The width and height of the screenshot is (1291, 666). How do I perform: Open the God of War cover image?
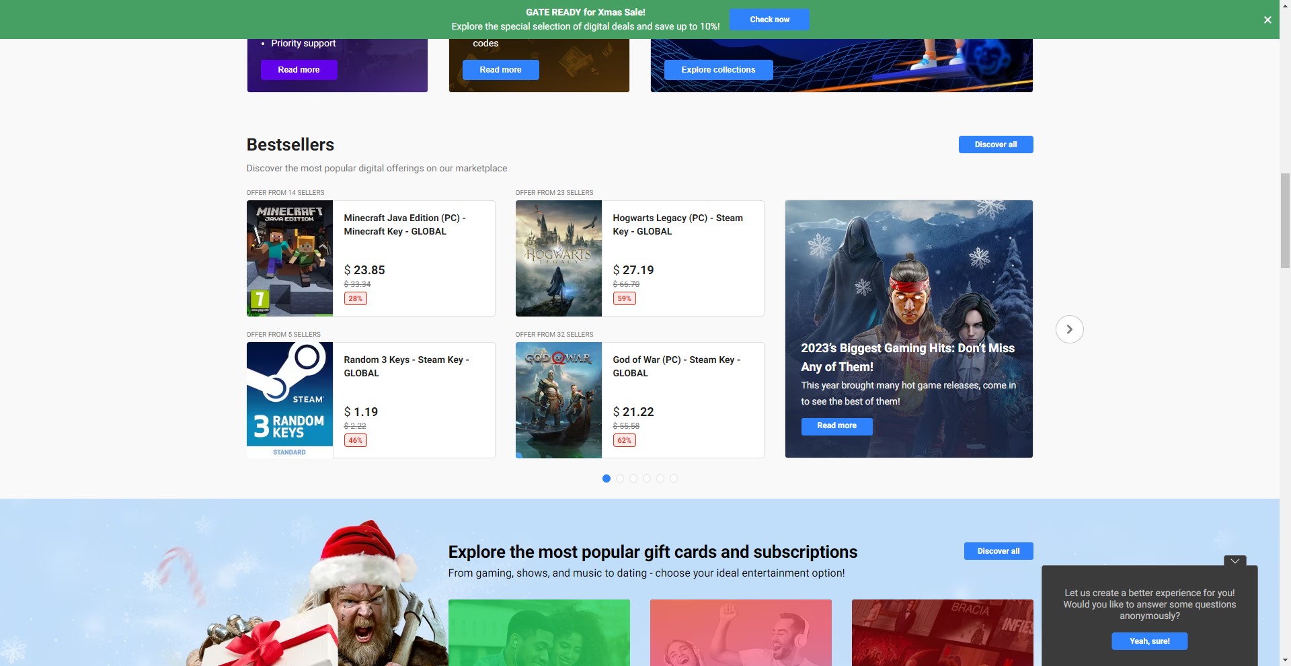point(559,400)
